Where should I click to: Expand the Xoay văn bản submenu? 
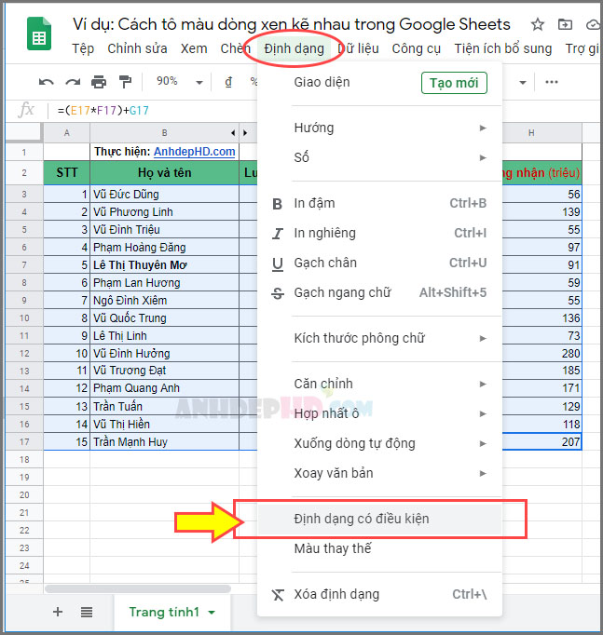(482, 473)
